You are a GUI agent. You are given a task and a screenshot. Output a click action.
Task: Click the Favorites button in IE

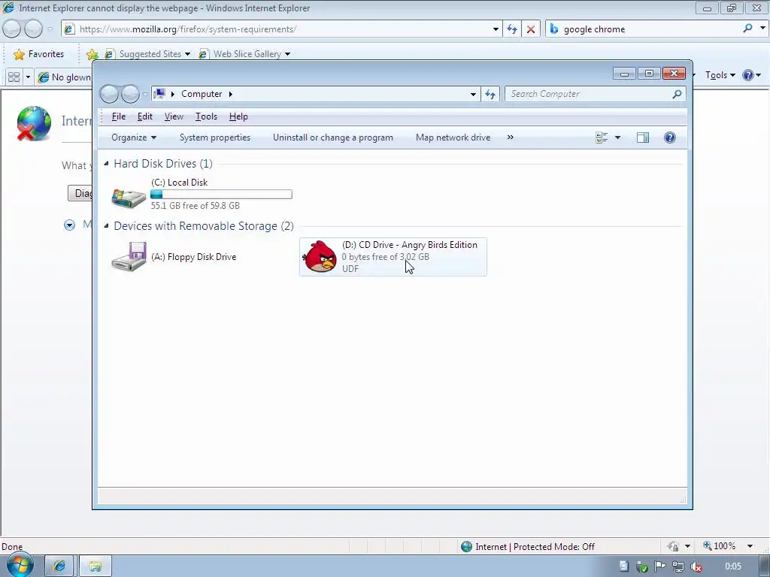39,54
